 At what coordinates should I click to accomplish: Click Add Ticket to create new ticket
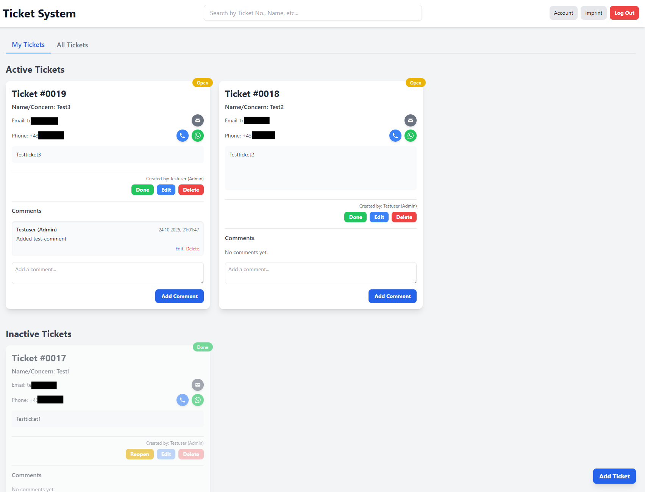[614, 476]
